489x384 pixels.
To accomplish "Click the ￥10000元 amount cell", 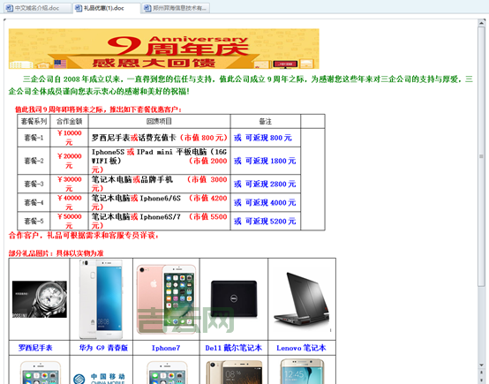I will 69,138.
